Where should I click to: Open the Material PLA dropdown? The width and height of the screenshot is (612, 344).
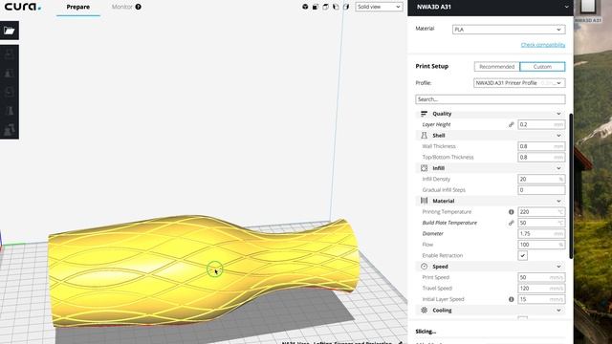[509, 30]
